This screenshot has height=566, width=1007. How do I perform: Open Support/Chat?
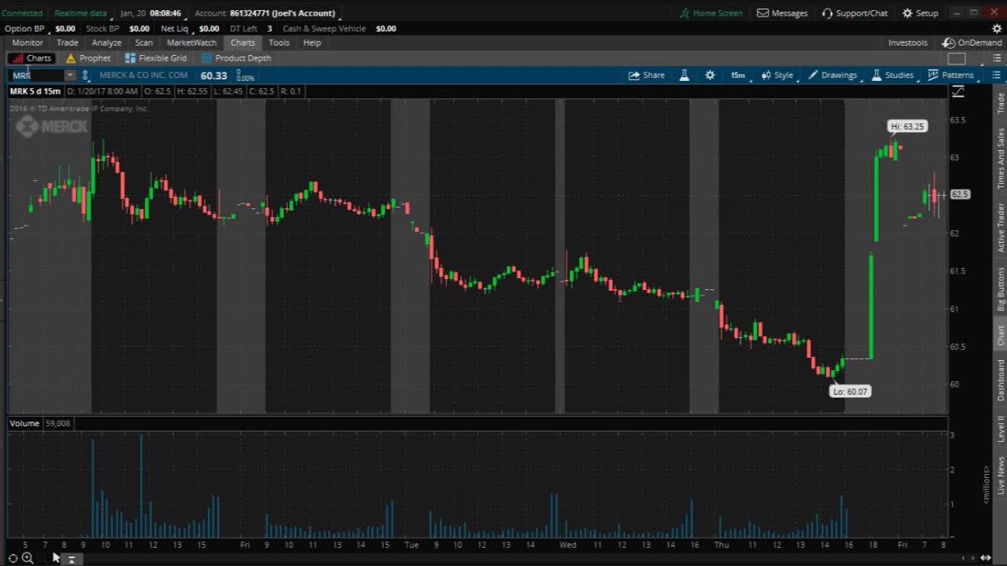click(x=854, y=13)
